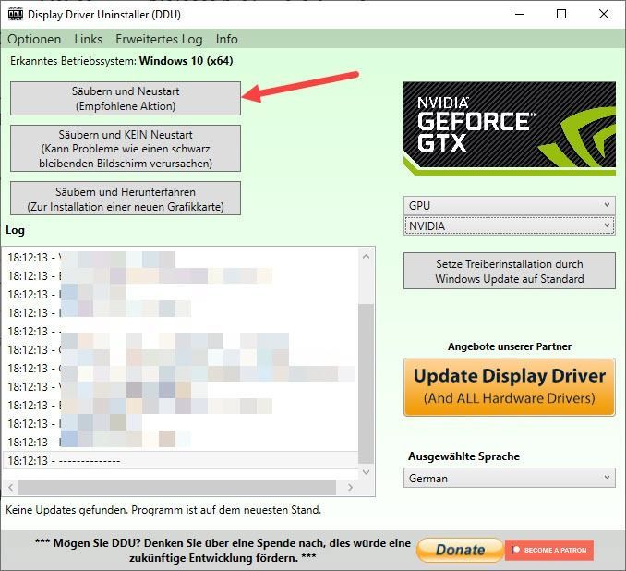Click the log scroll down arrow
This screenshot has width=626, height=571.
click(367, 472)
